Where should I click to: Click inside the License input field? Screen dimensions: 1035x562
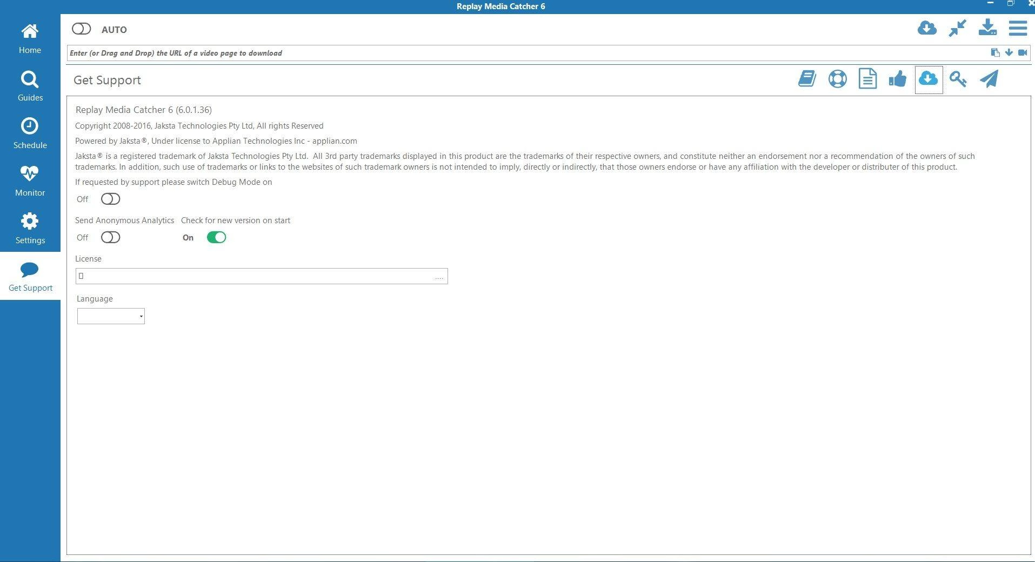pos(262,276)
